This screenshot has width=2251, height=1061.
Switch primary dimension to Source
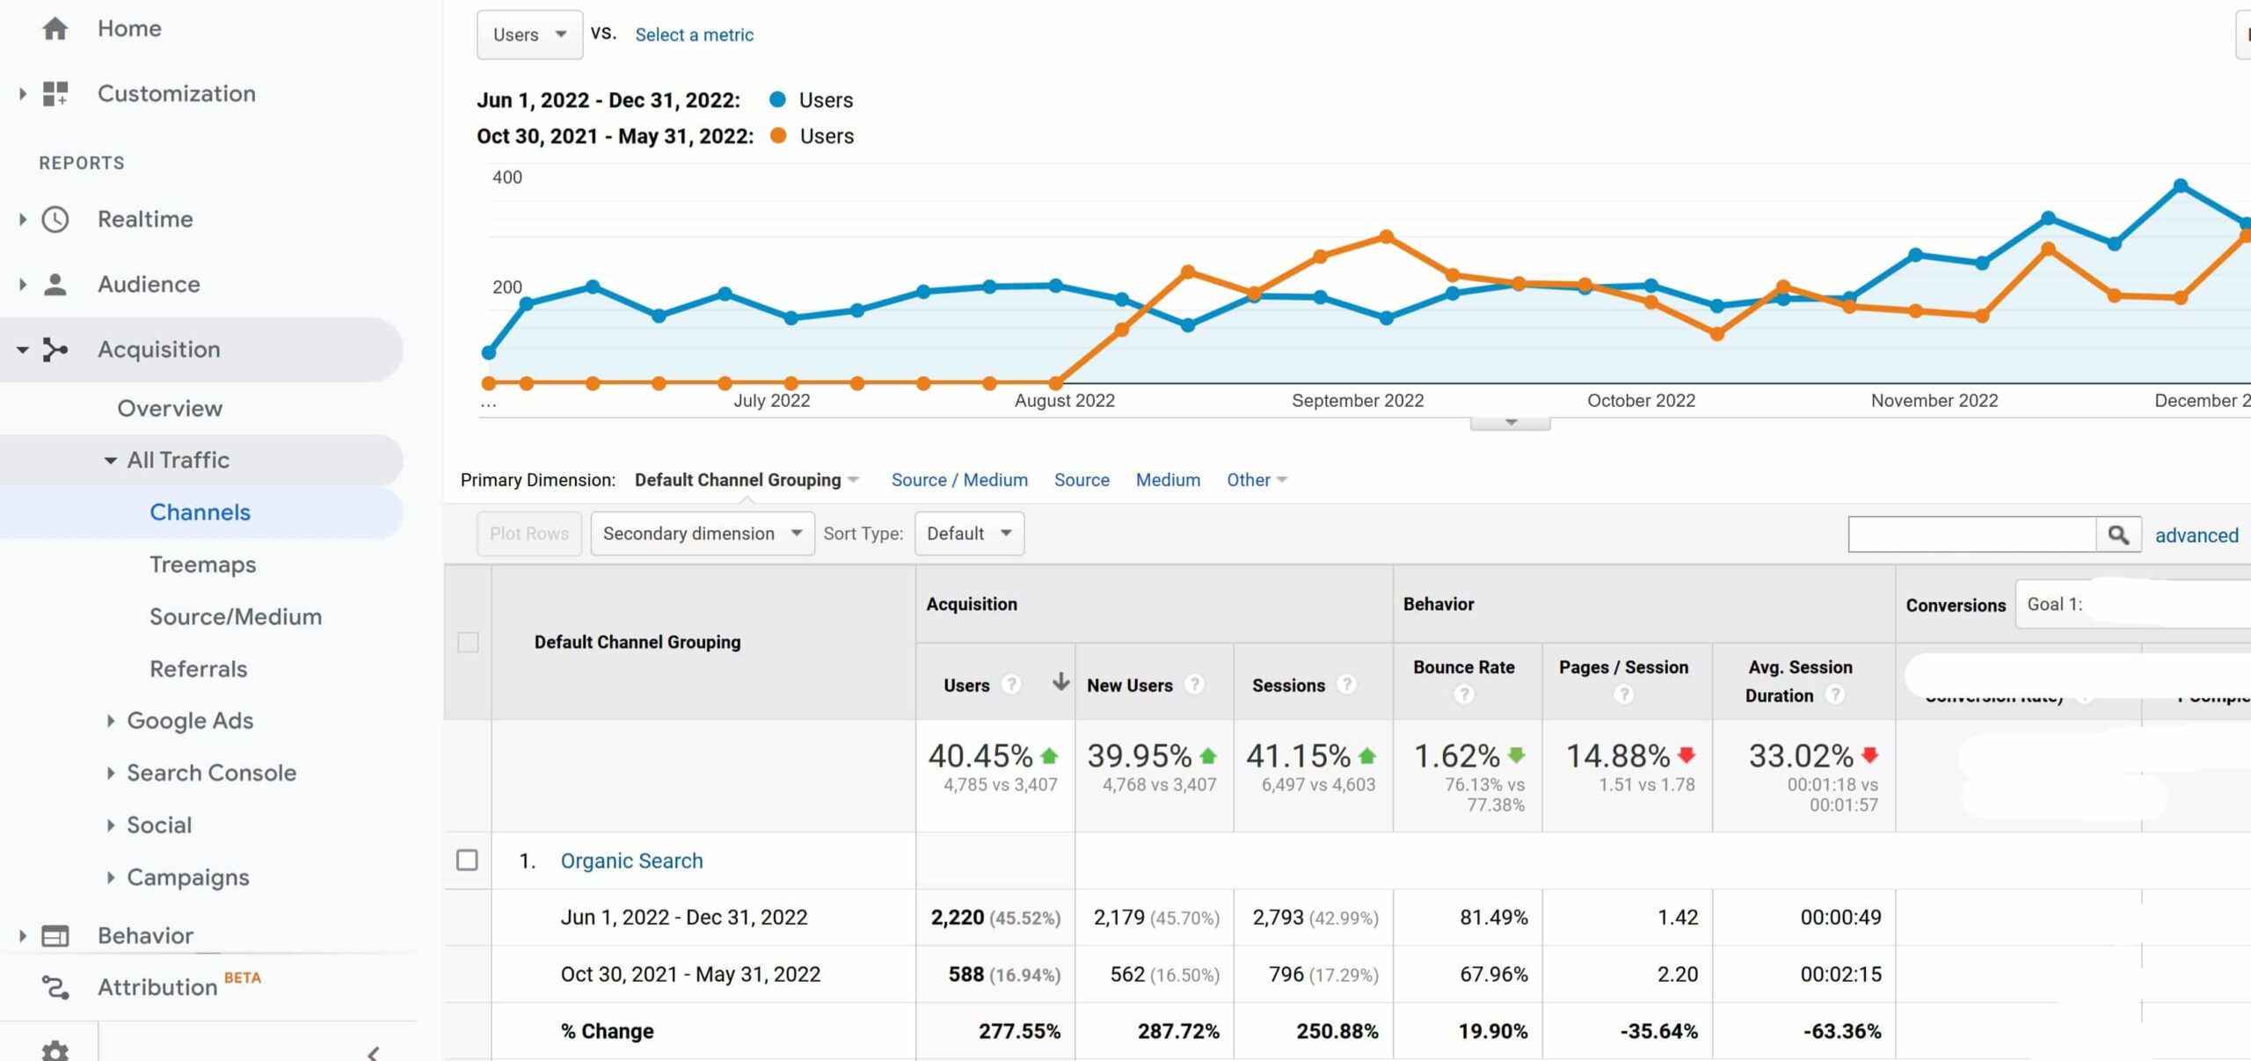[1082, 480]
